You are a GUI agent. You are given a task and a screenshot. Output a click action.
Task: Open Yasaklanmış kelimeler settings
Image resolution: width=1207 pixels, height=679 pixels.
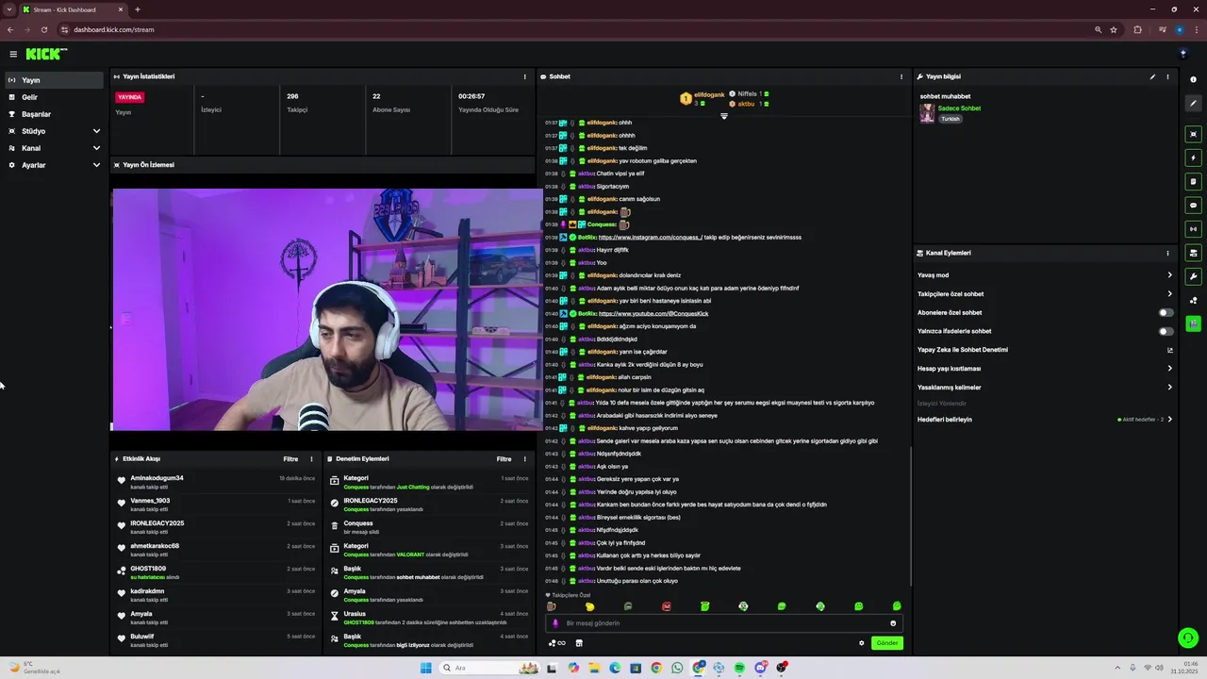[1045, 388]
